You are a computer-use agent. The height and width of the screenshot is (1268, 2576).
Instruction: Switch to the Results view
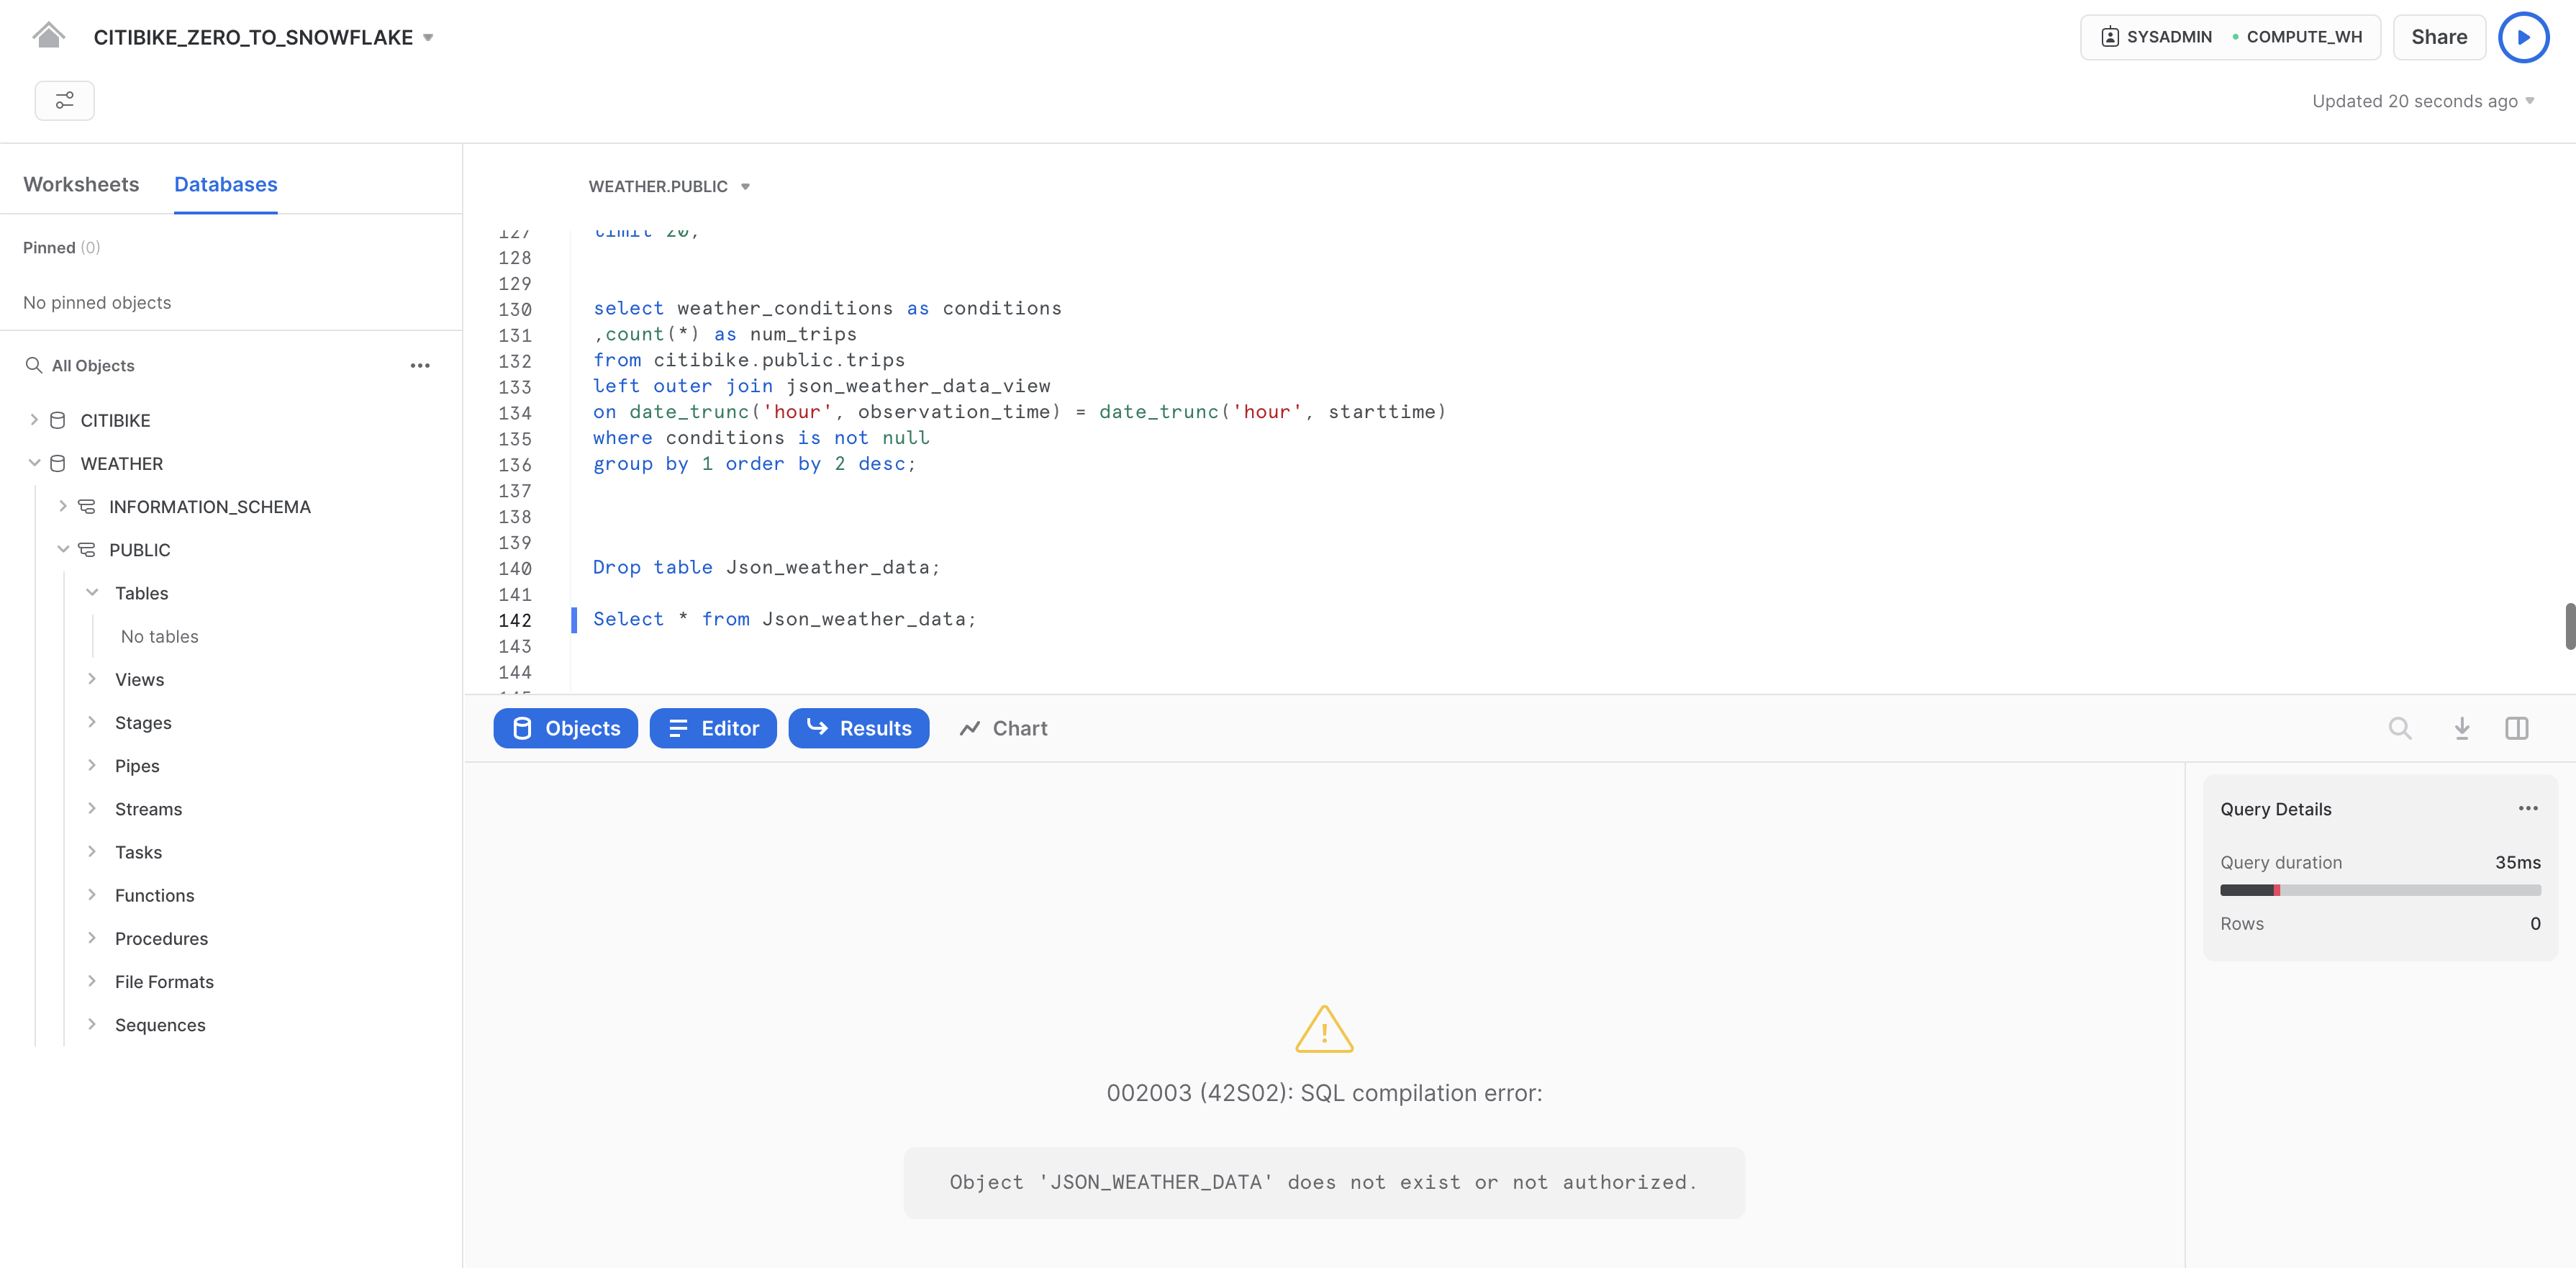click(x=859, y=728)
